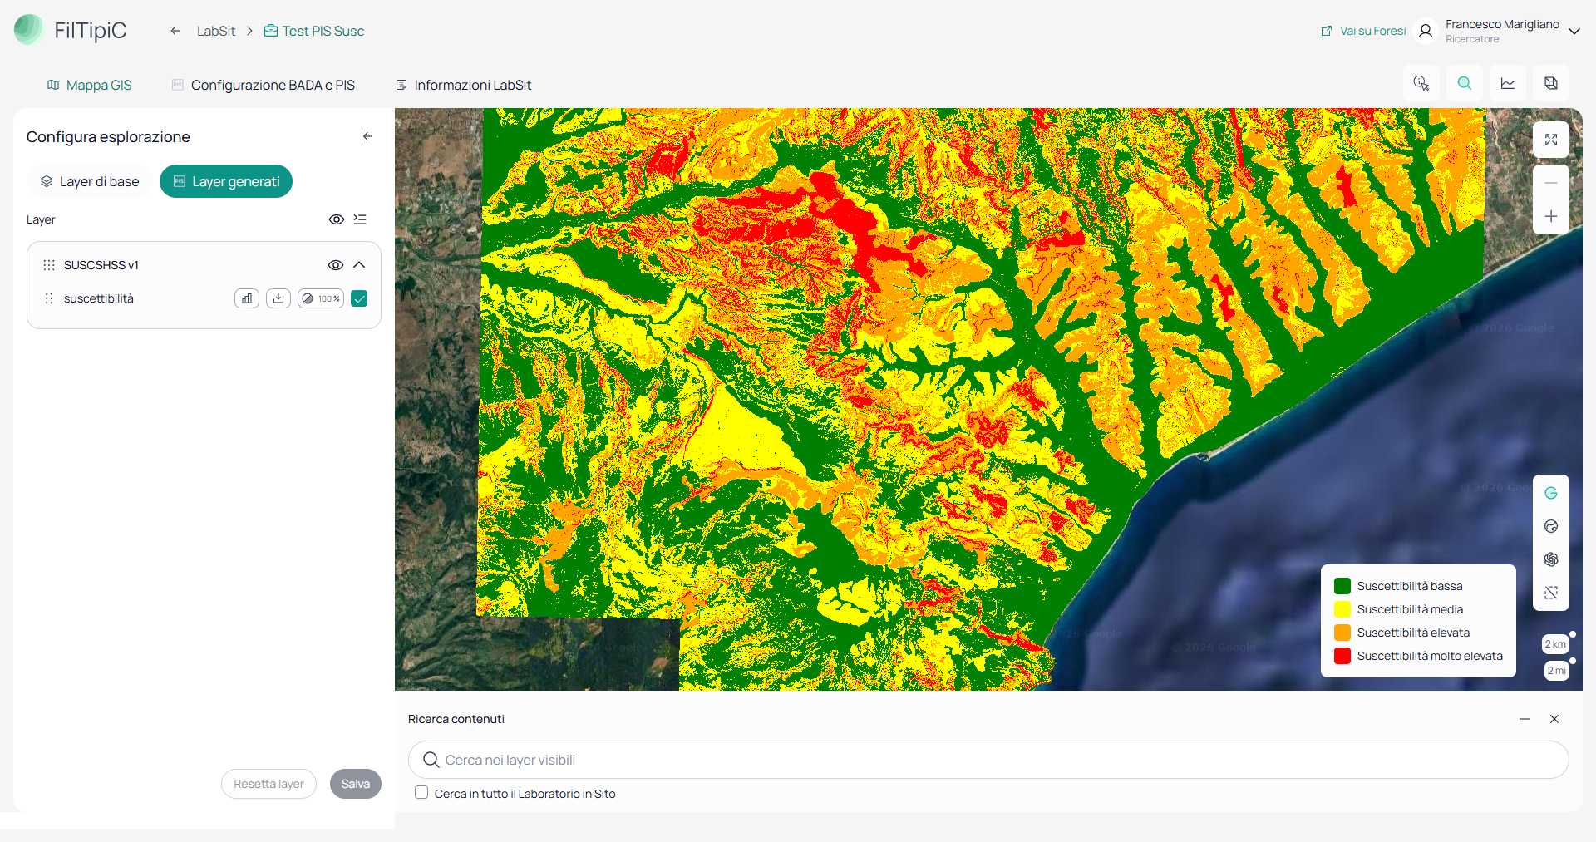This screenshot has height=842, width=1596.
Task: Open the 3D cube view tool
Action: tap(1551, 83)
